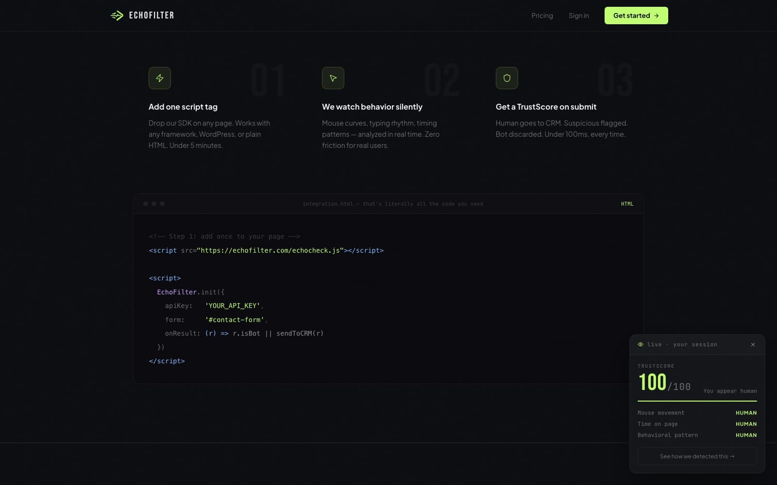Select the 'We watch behavior silently' heading

point(372,107)
